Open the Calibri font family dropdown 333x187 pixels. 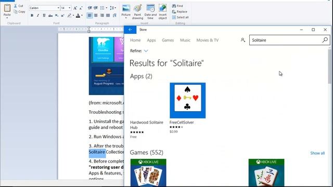[58, 8]
